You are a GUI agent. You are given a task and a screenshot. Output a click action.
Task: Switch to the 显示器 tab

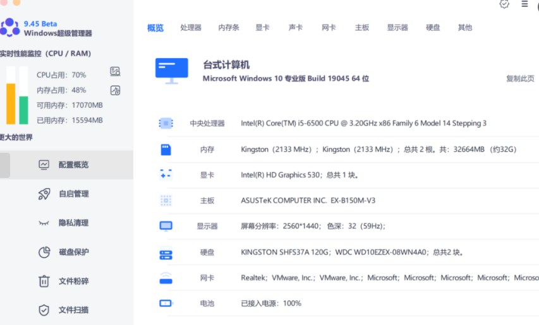point(397,28)
